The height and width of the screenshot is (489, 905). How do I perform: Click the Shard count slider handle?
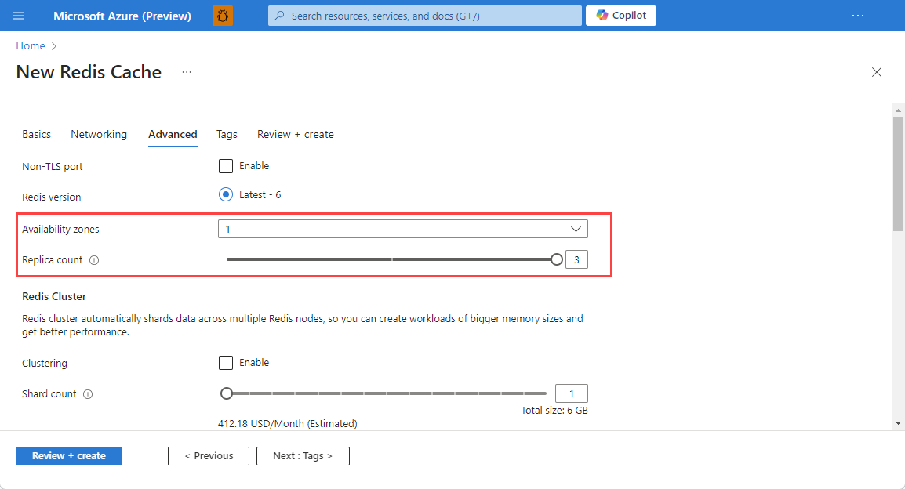[x=227, y=393]
